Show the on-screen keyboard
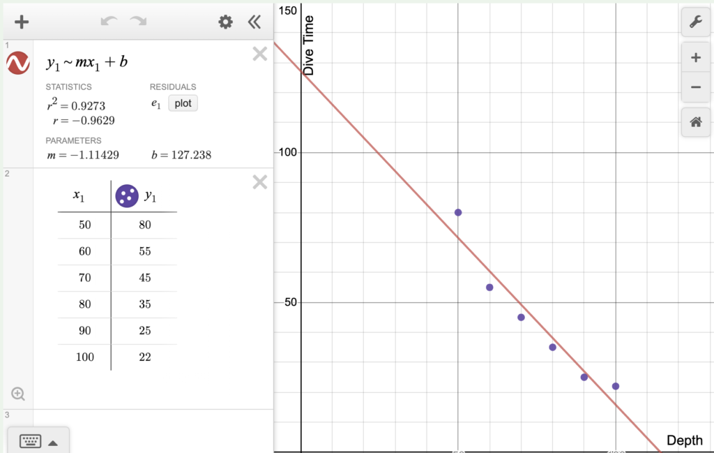 31,441
